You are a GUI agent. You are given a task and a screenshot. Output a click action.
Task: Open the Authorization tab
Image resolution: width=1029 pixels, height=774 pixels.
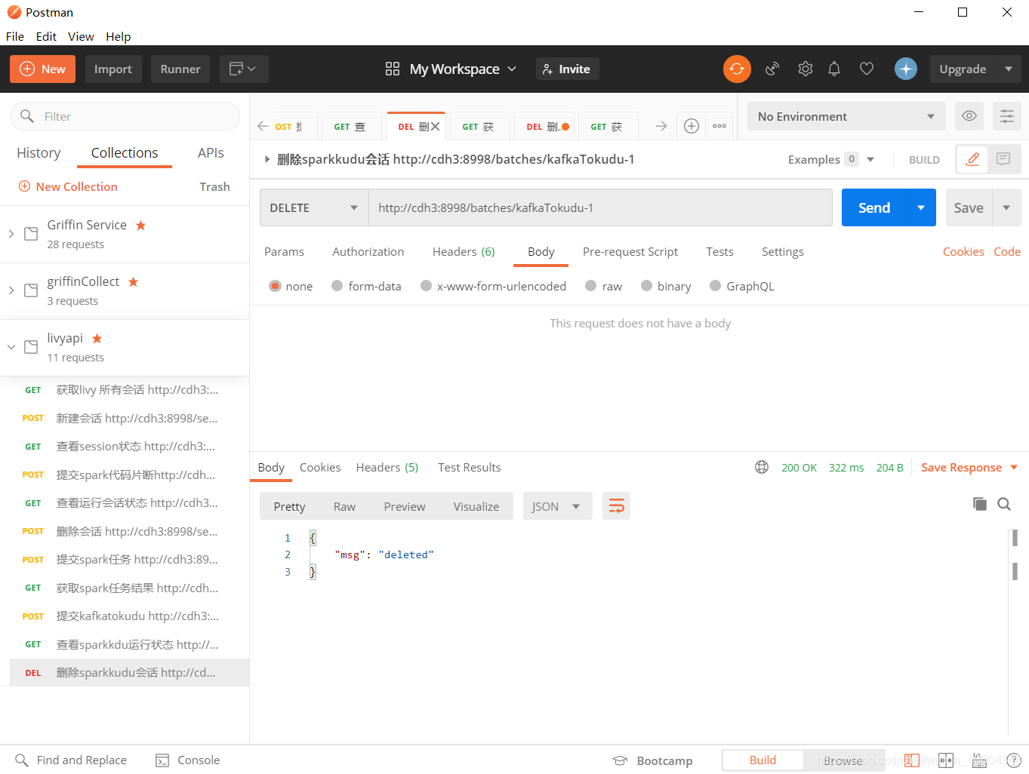pyautogui.click(x=368, y=251)
